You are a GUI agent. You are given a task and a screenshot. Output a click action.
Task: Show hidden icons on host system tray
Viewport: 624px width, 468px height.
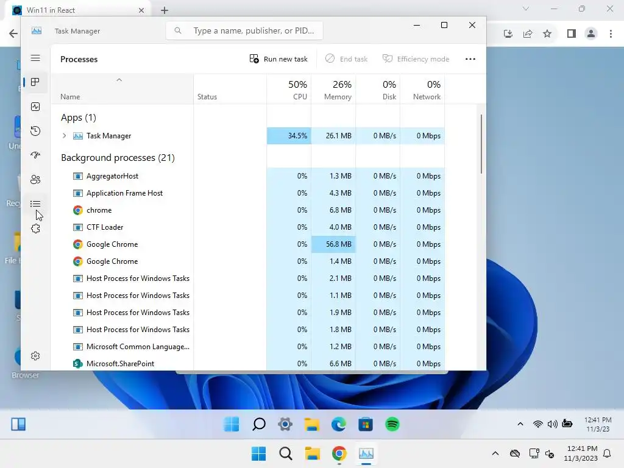click(495, 453)
